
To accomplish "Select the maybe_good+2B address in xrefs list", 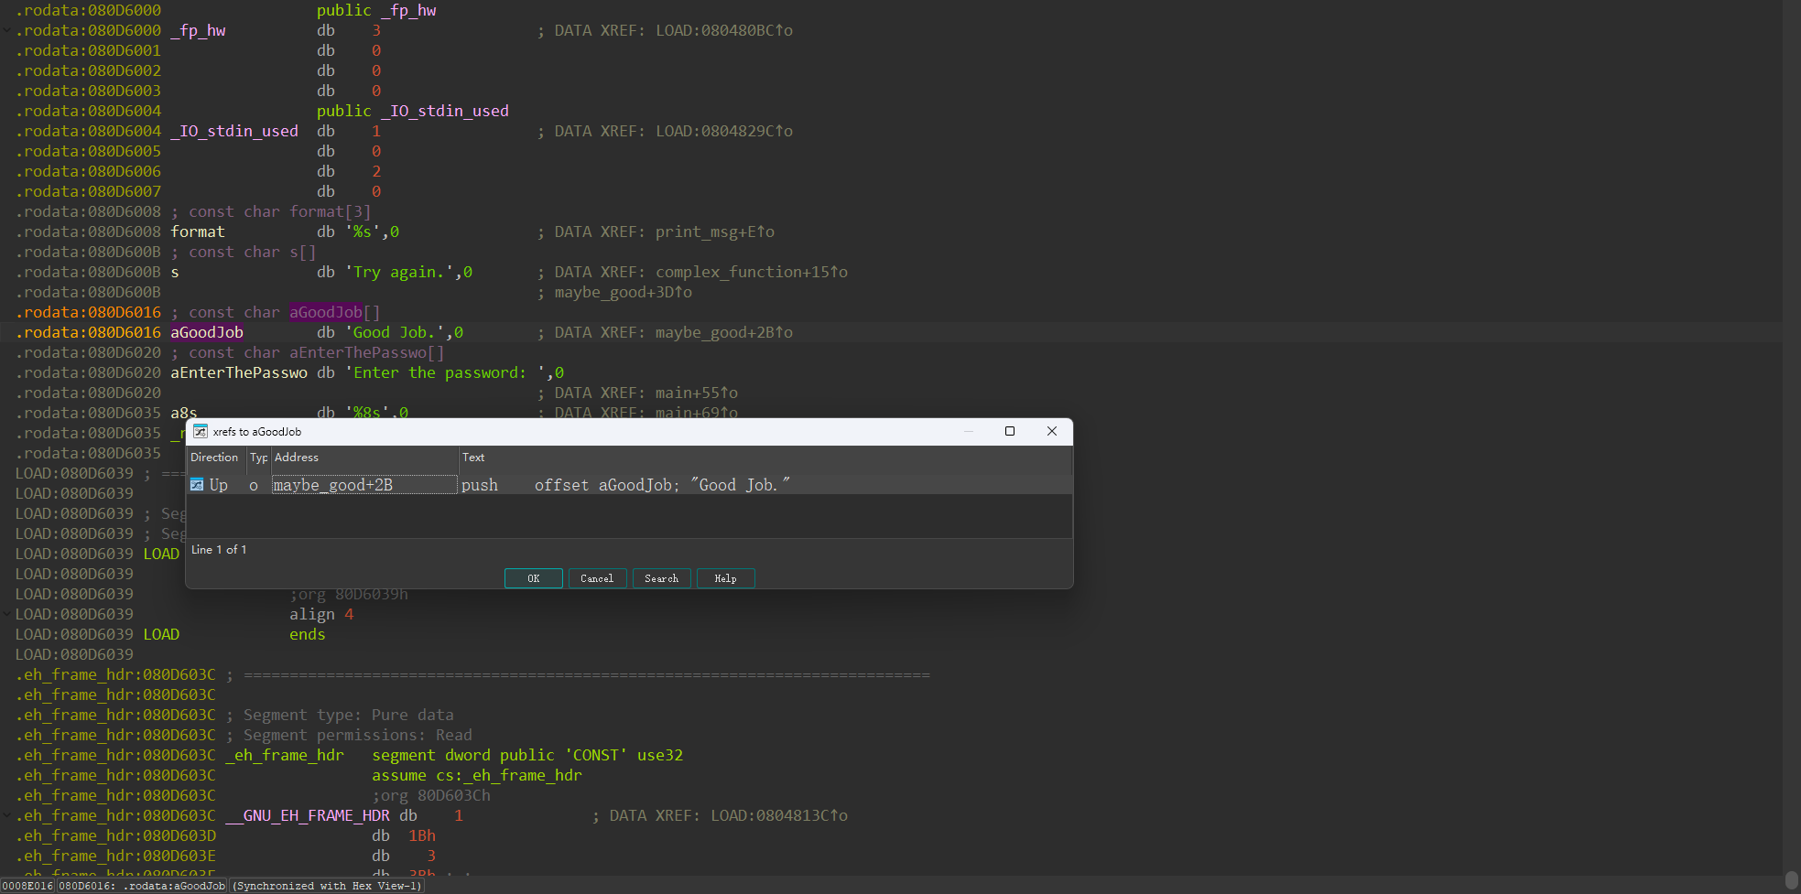I will click(x=364, y=485).
